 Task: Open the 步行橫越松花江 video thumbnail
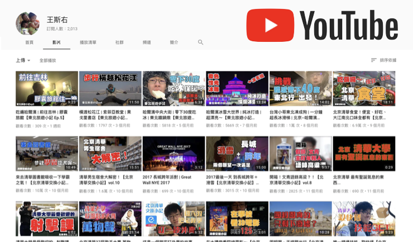pyautogui.click(x=109, y=88)
